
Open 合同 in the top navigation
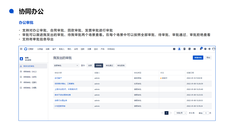[76, 49]
